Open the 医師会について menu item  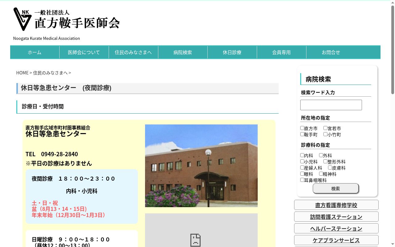coord(84,52)
